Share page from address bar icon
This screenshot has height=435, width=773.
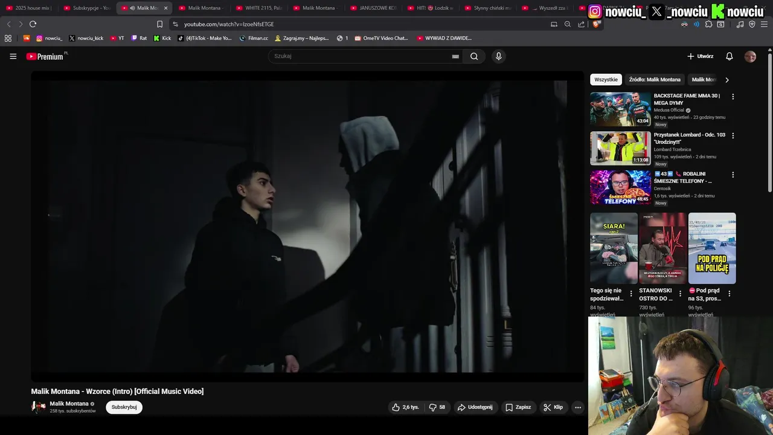581,24
